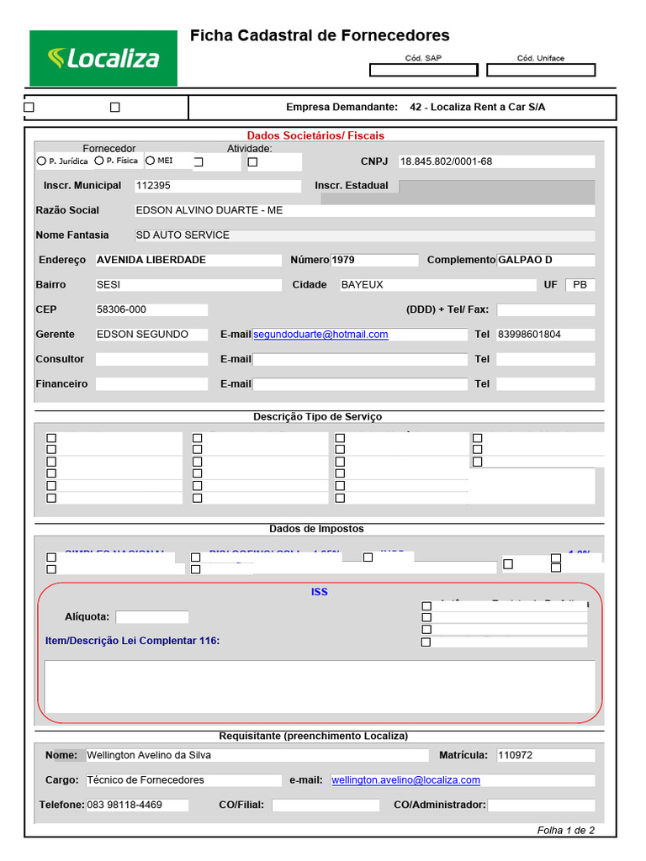Click the Inscr. Municipal field

coord(218,186)
